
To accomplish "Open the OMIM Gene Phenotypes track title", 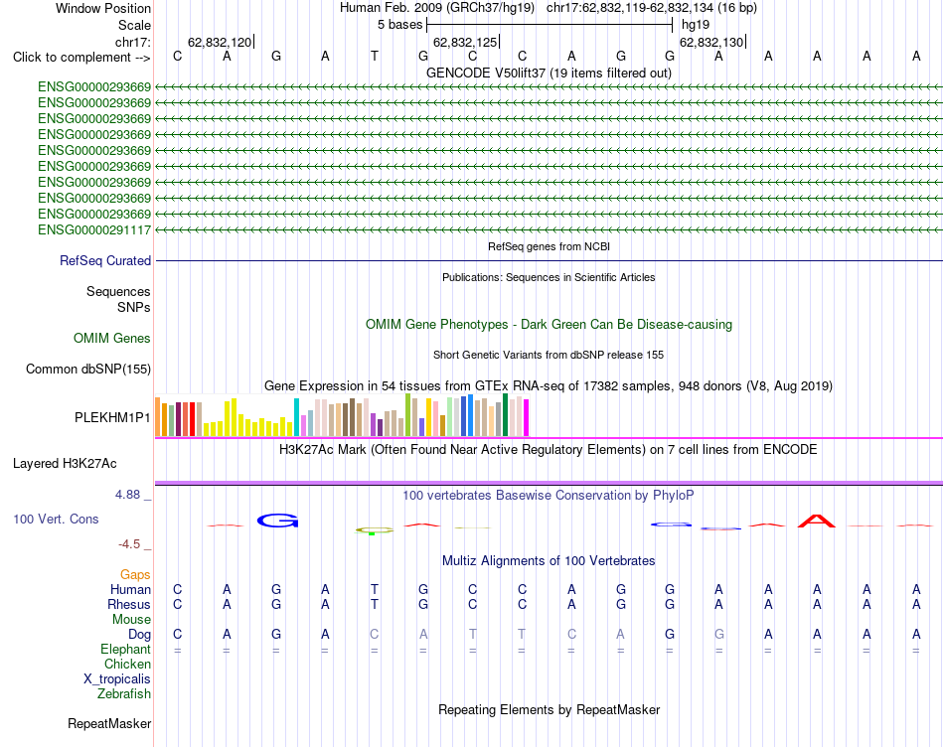I will [549, 325].
